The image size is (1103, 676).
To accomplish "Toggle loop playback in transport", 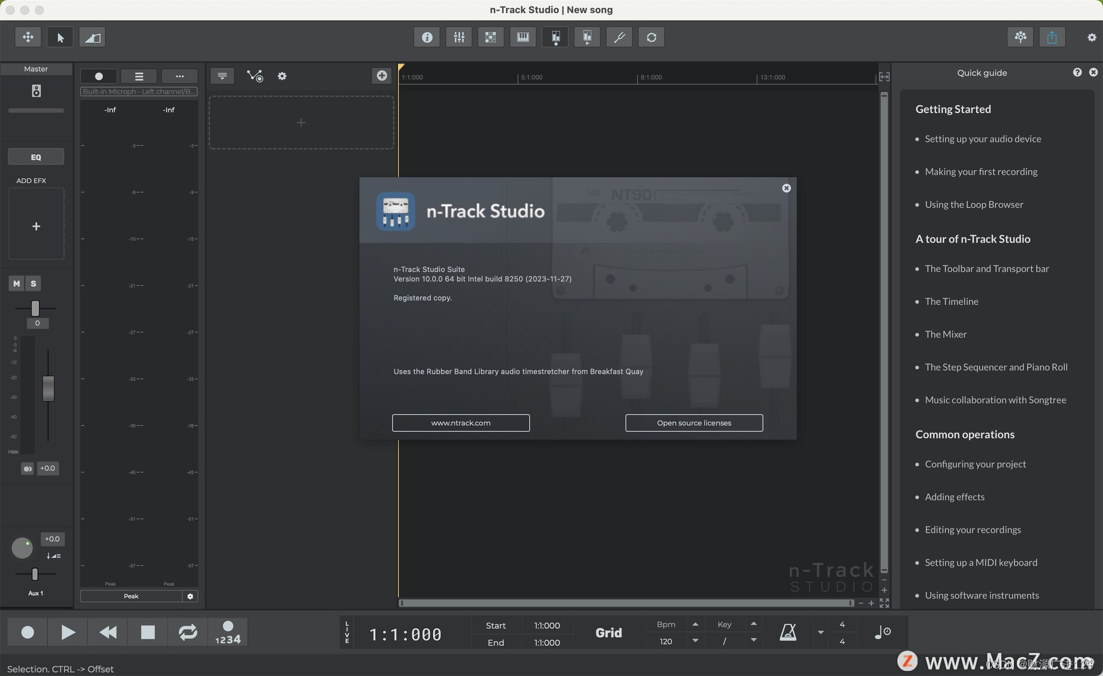I will (x=187, y=632).
